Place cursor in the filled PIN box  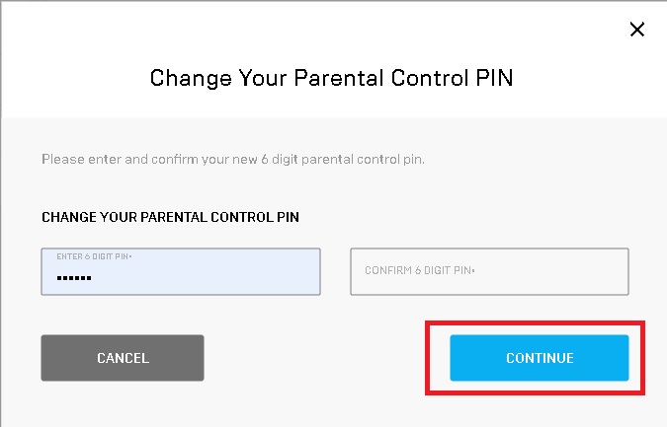tap(181, 271)
